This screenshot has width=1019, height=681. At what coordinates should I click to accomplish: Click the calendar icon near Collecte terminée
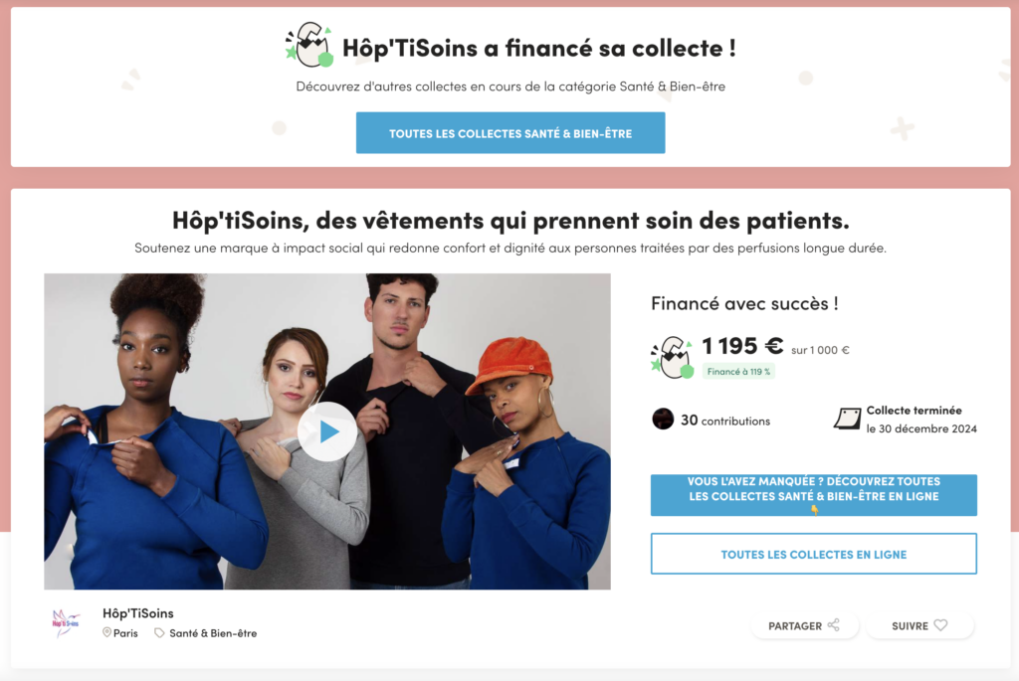[848, 419]
